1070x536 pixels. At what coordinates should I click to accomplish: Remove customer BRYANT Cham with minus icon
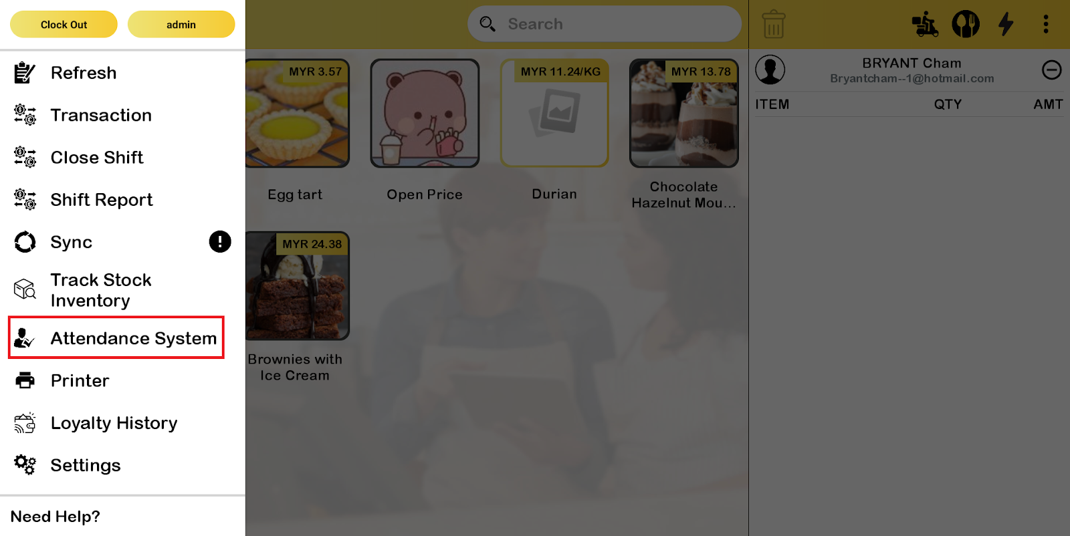pyautogui.click(x=1052, y=70)
